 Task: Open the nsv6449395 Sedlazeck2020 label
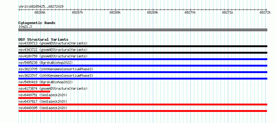point(43,108)
